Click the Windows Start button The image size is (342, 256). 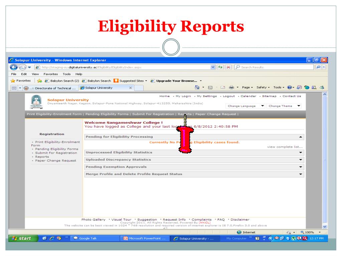(23, 238)
